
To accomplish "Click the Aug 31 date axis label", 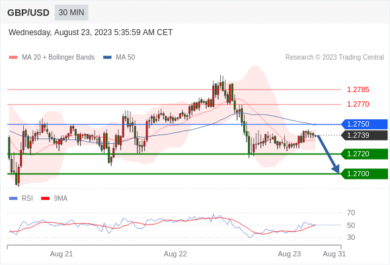I will [x=334, y=254].
